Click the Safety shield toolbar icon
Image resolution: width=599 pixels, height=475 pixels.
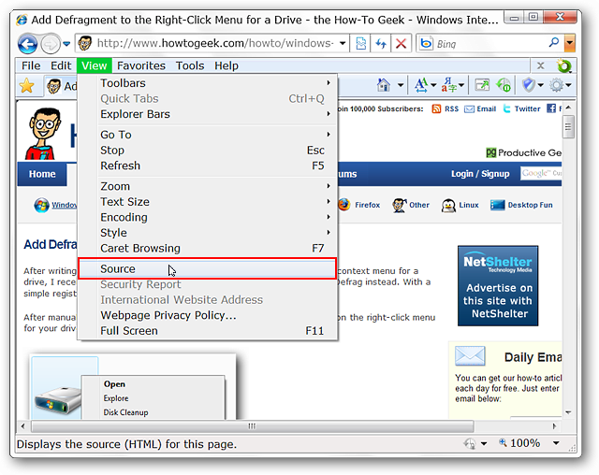click(x=529, y=85)
